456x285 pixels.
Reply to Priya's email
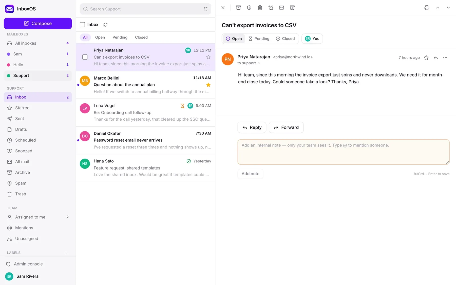point(252,127)
